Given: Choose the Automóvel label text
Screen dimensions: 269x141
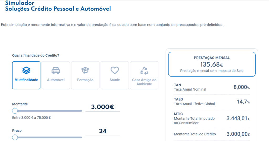Looking at the screenshot, I should pos(56,80).
